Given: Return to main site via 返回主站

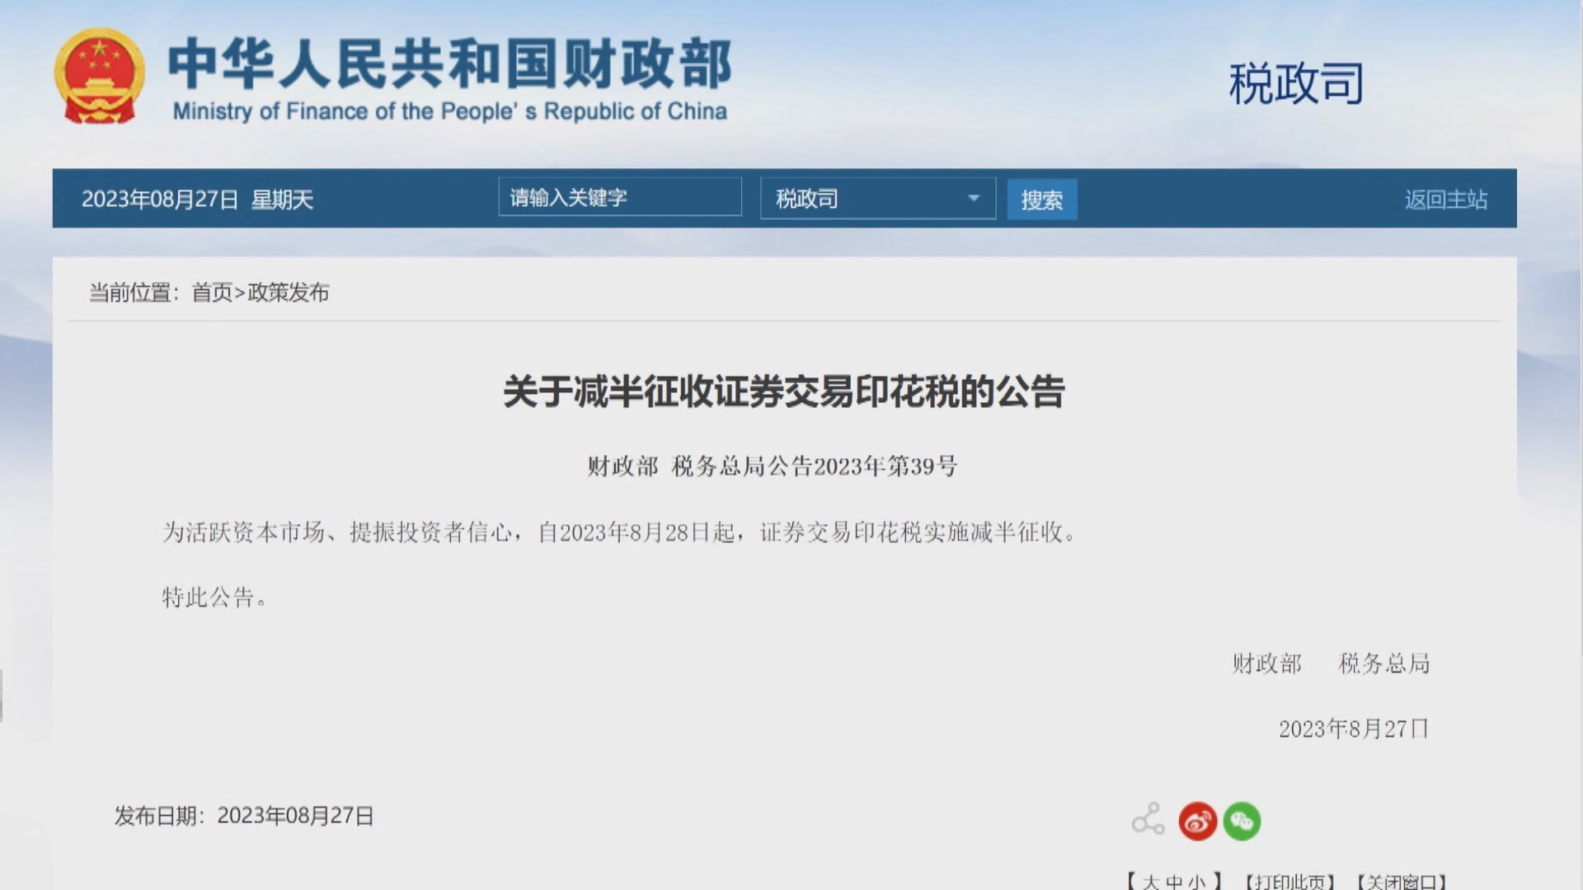Looking at the screenshot, I should [1444, 197].
